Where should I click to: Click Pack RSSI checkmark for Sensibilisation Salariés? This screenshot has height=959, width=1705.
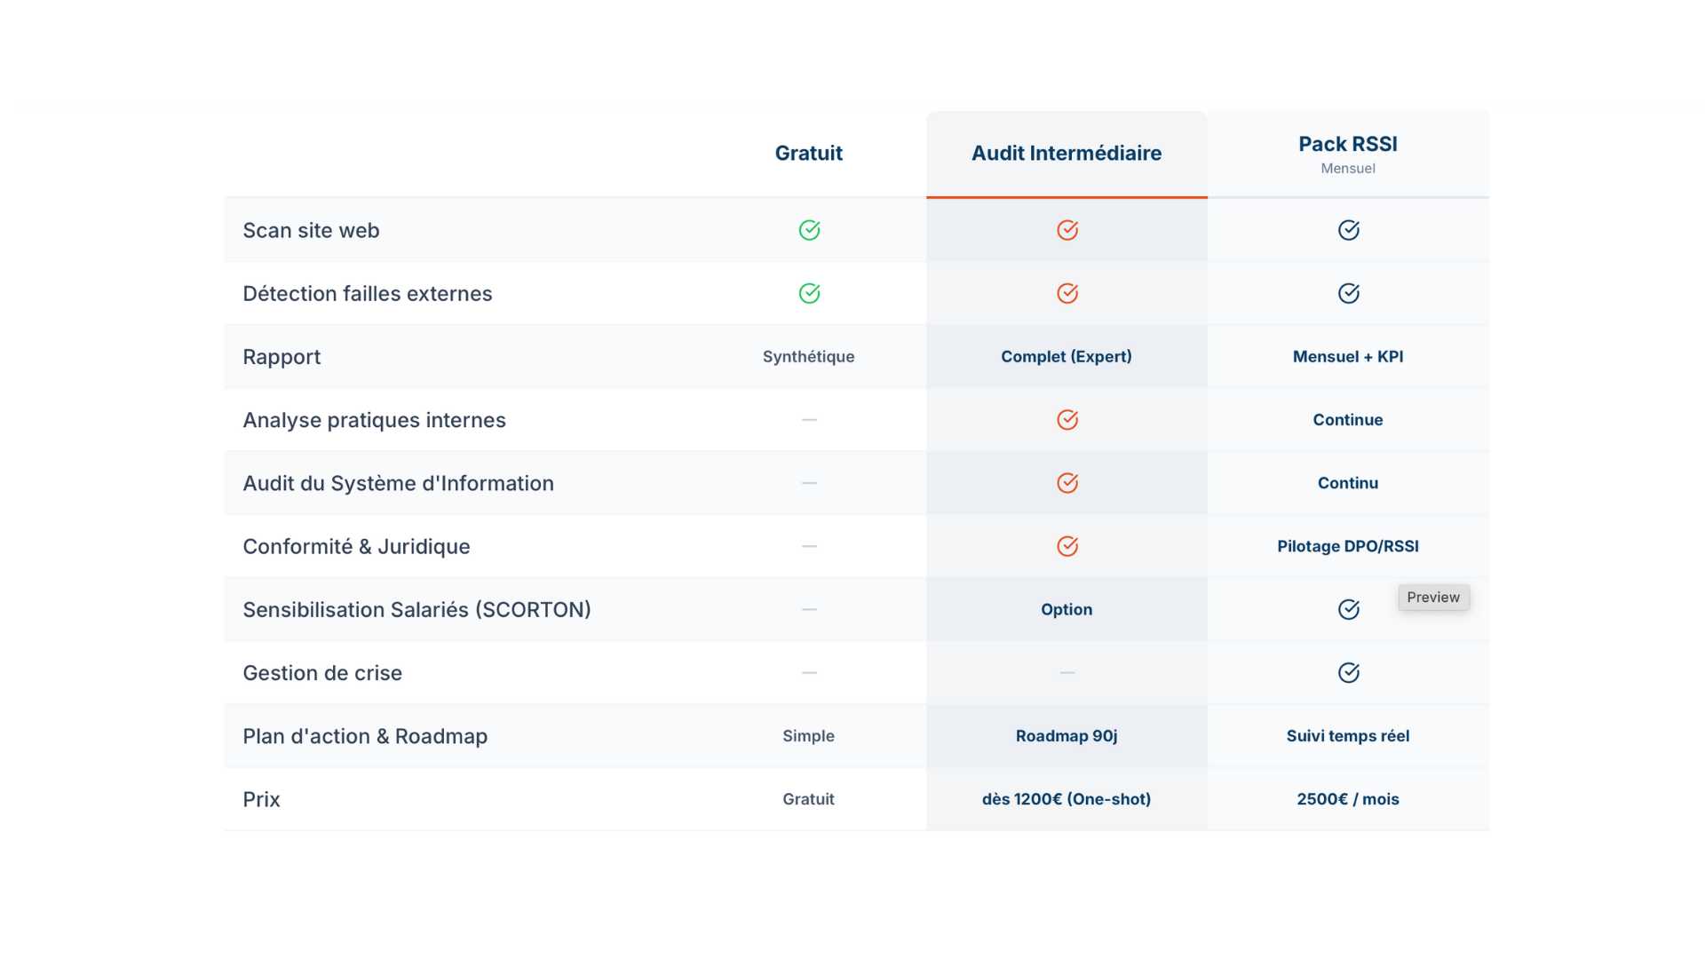click(x=1348, y=609)
